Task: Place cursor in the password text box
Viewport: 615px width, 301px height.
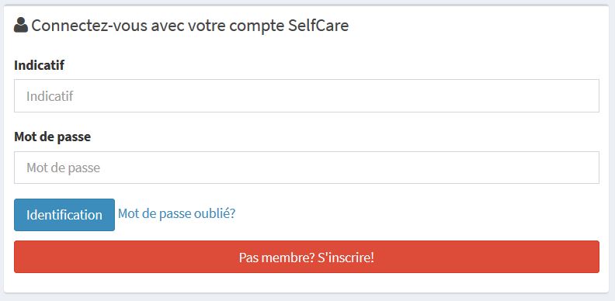Action: point(307,168)
